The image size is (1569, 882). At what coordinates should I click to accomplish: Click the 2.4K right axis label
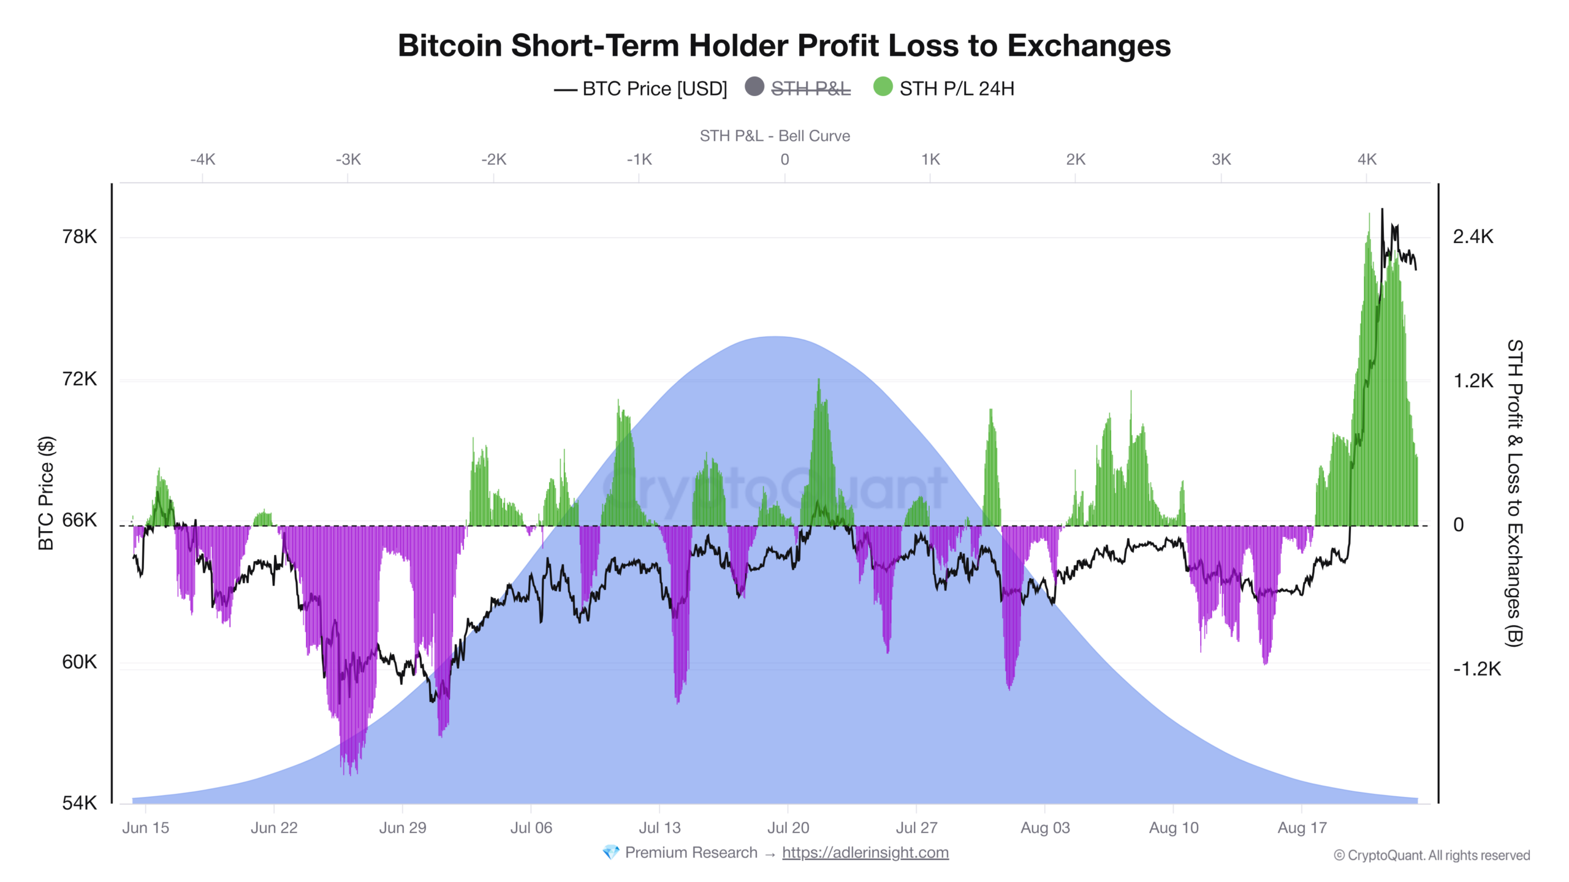1473,236
